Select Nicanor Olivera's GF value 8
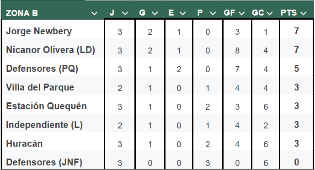This screenshot has height=170, width=315. (x=237, y=50)
